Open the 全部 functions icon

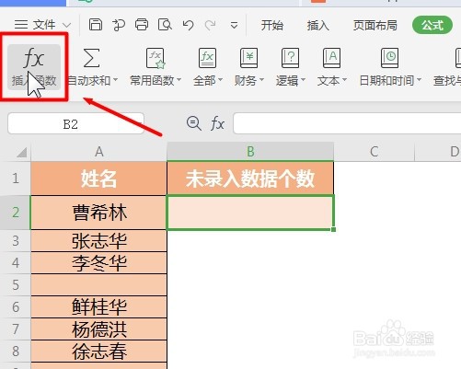[207, 58]
